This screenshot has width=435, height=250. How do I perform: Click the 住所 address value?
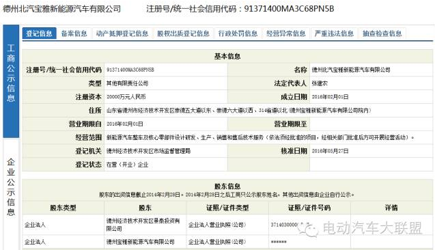click(x=238, y=111)
